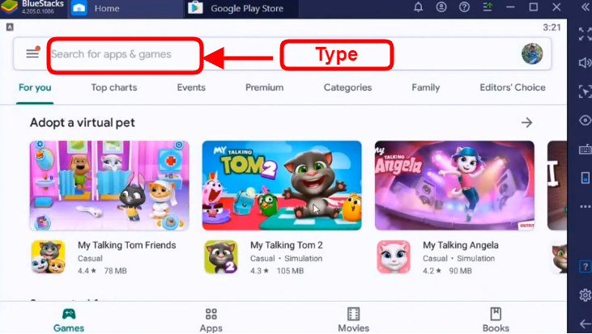Click the 4.4 star rating text
The width and height of the screenshot is (592, 334).
87,271
